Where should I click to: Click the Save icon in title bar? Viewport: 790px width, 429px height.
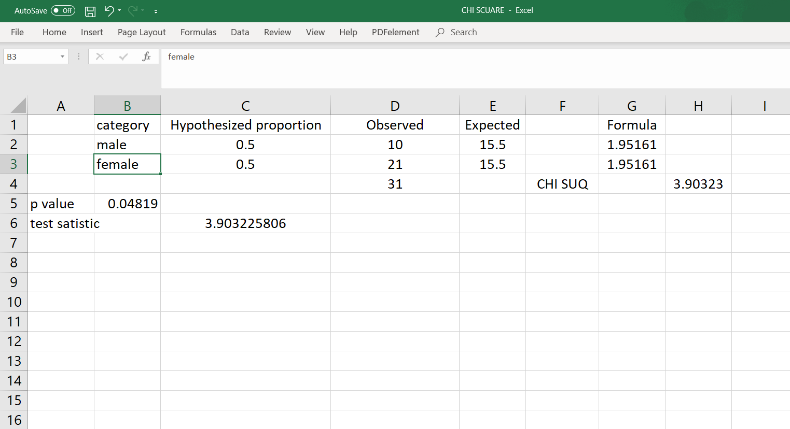90,11
